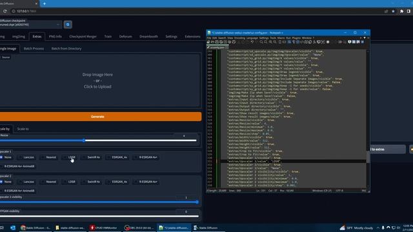Viewport: 413px width, 232px height.
Task: Select LDSR for Upscaler 2
Action: pos(69,182)
